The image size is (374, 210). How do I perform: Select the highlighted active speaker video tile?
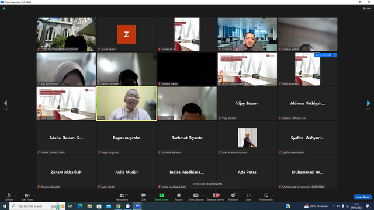click(126, 103)
